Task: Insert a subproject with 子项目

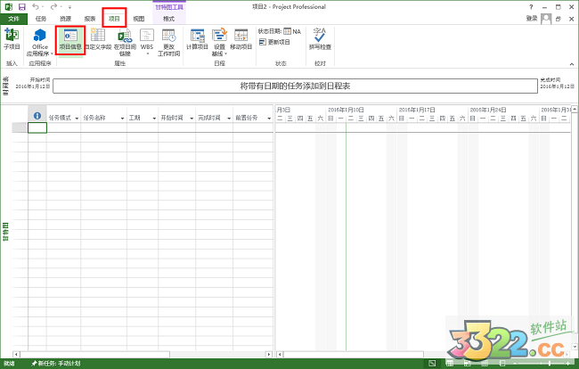Action: 12,39
